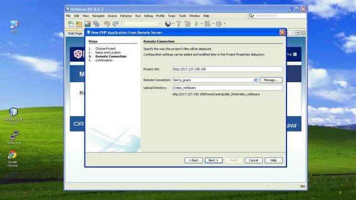
Task: Click the Search (Ctrl+I) field
Action: 280,16
